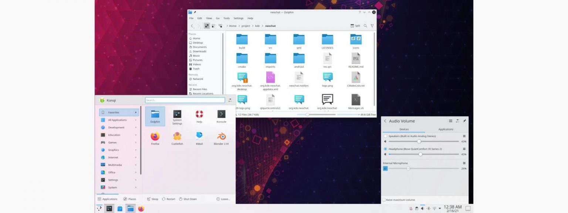The image size is (568, 213).
Task: Check Raise maximum volume
Action: tap(384, 200)
